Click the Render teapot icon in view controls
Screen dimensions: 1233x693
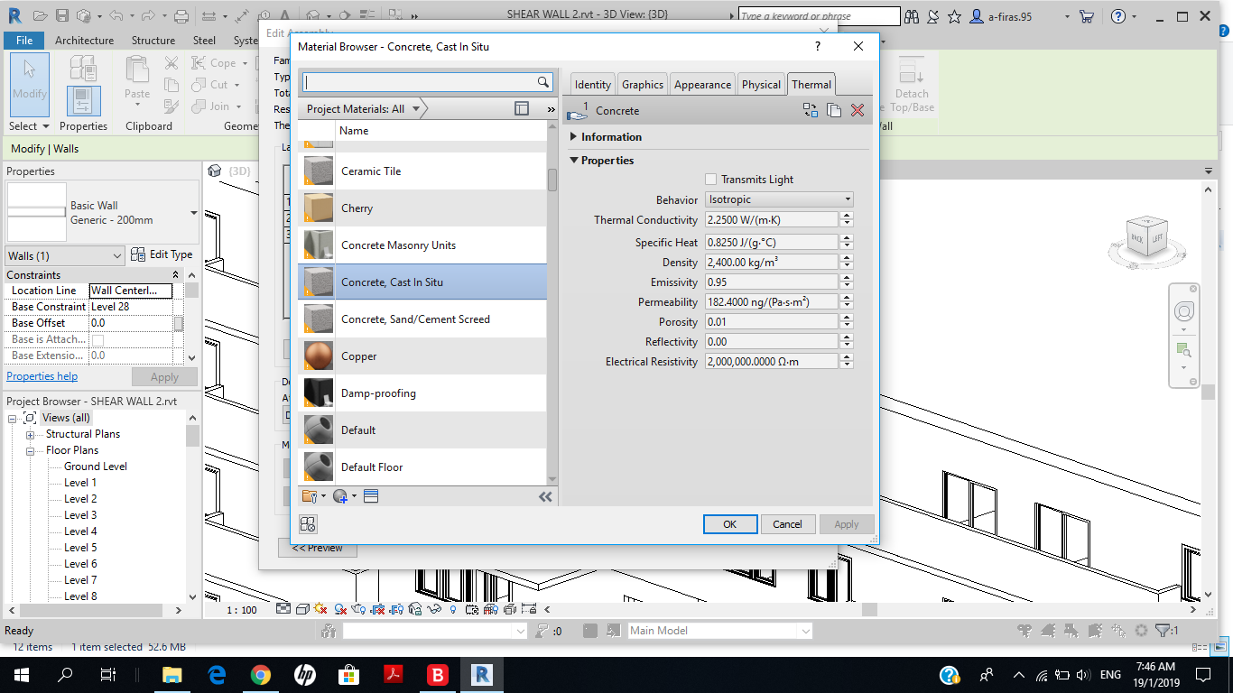357,609
